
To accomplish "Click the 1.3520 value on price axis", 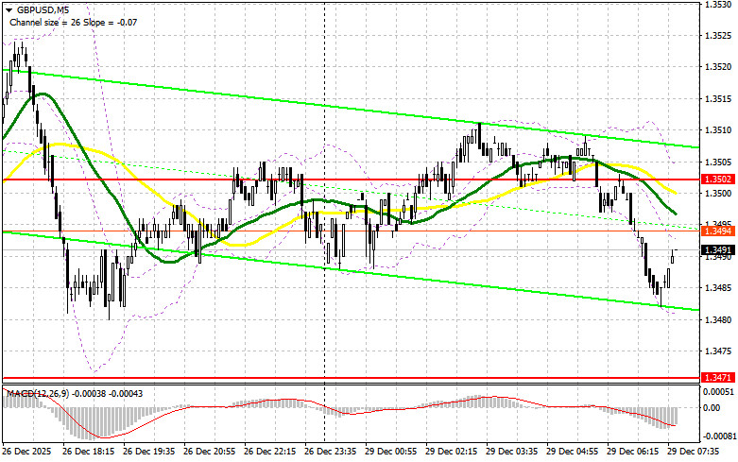I will (716, 67).
